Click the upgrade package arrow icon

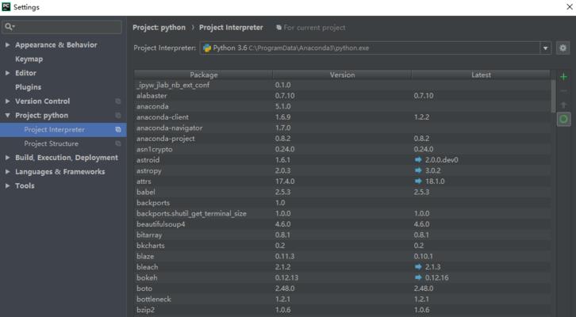(x=563, y=105)
